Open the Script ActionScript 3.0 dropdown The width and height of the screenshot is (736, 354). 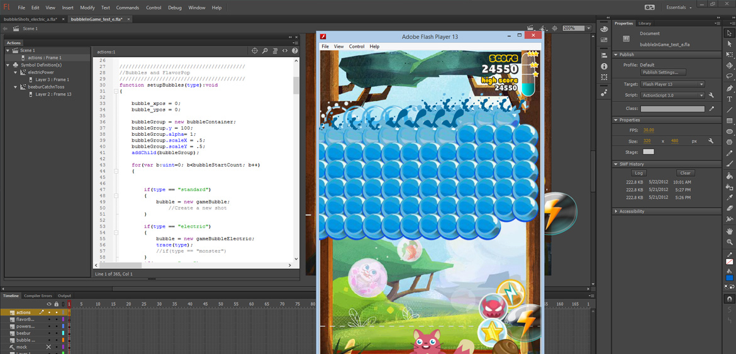tap(672, 96)
